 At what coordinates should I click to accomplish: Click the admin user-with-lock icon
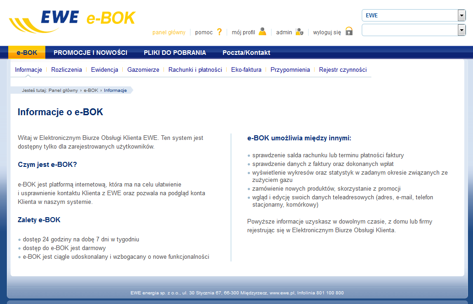click(299, 32)
